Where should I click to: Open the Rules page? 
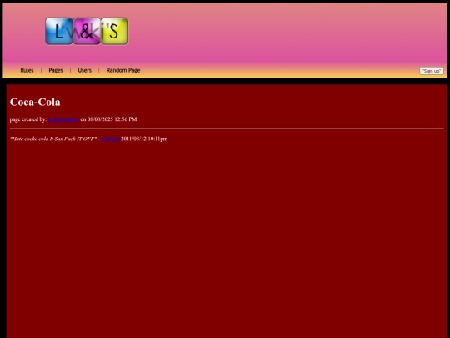27,70
